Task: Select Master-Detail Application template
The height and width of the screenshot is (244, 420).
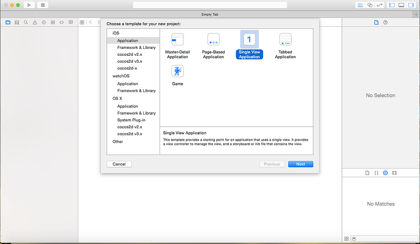Action: tap(177, 46)
